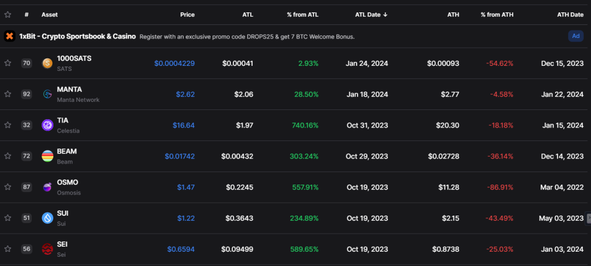This screenshot has width=591, height=266.
Task: Click the Price column header
Action: 187,15
